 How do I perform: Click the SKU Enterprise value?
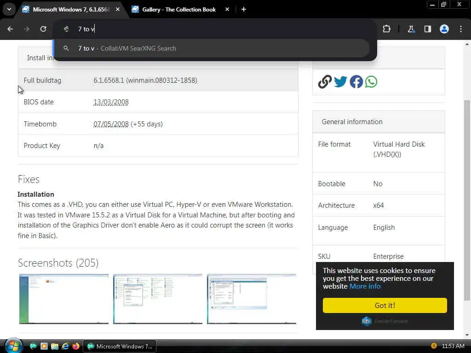click(x=388, y=256)
